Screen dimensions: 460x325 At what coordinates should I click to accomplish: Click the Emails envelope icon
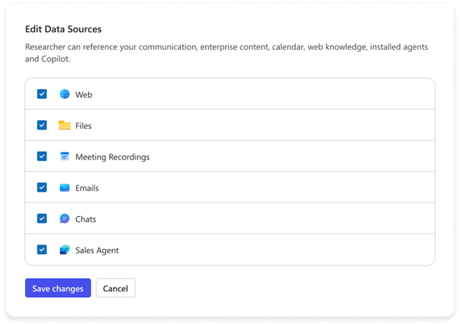64,188
